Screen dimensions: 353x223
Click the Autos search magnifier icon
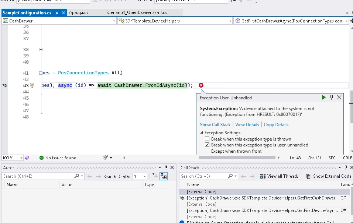click(76, 176)
